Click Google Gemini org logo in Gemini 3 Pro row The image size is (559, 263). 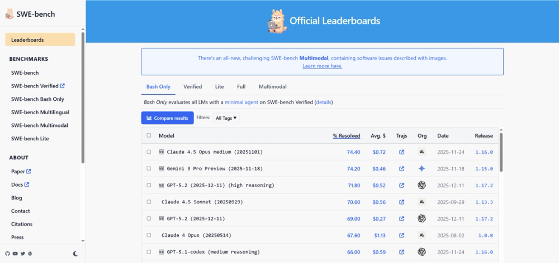coord(421,169)
